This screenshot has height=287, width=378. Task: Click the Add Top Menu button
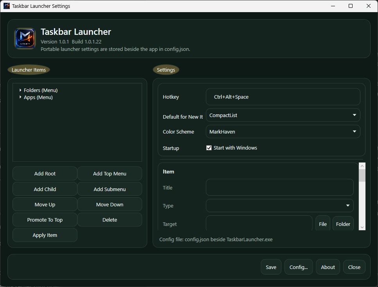point(110,173)
